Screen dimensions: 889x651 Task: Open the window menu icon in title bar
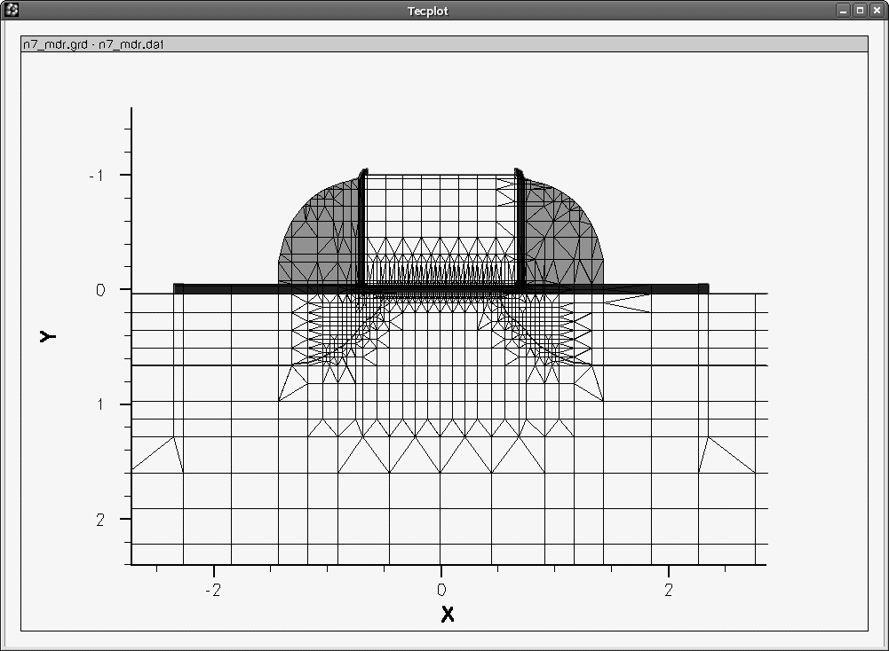12,10
